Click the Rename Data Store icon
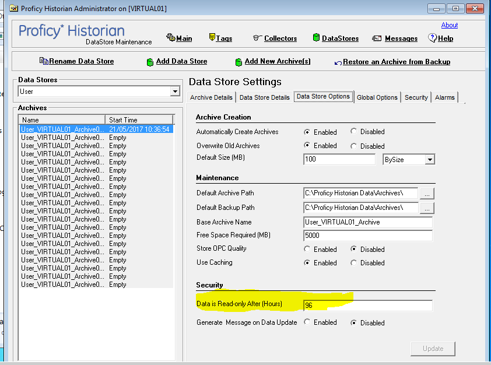 click(x=44, y=61)
